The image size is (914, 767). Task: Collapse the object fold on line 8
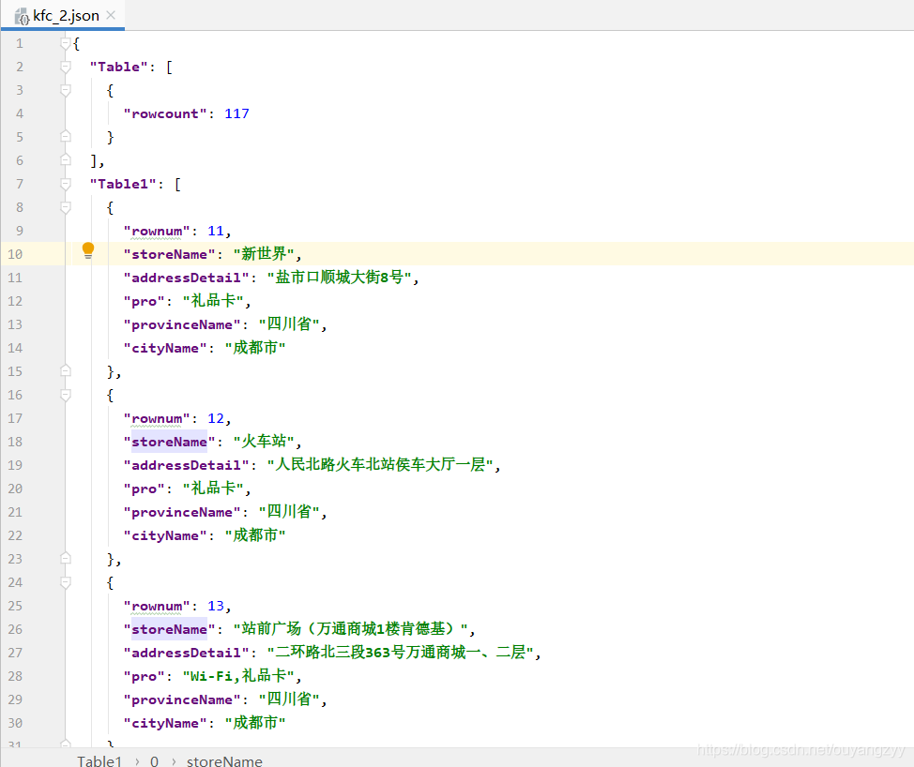[x=66, y=207]
